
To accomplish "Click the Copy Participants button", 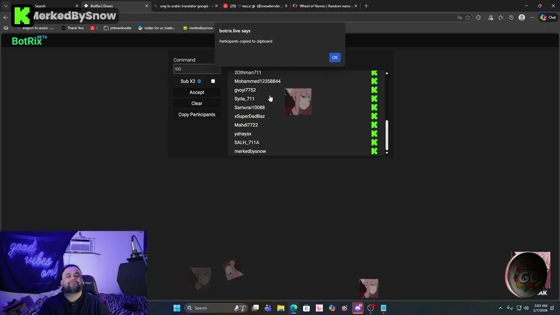I will pyautogui.click(x=196, y=115).
